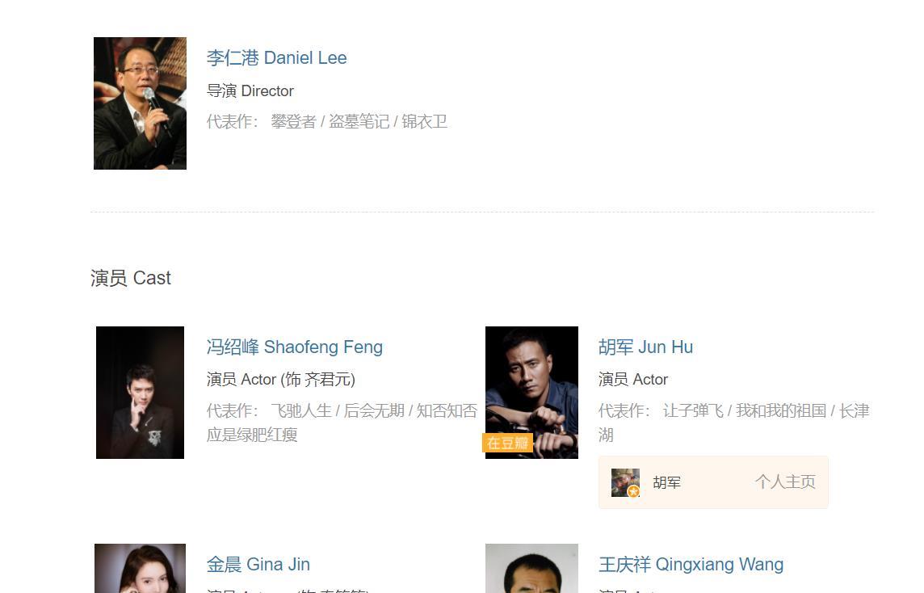
Task: Open the 攀登者 representative work
Action: tap(293, 121)
